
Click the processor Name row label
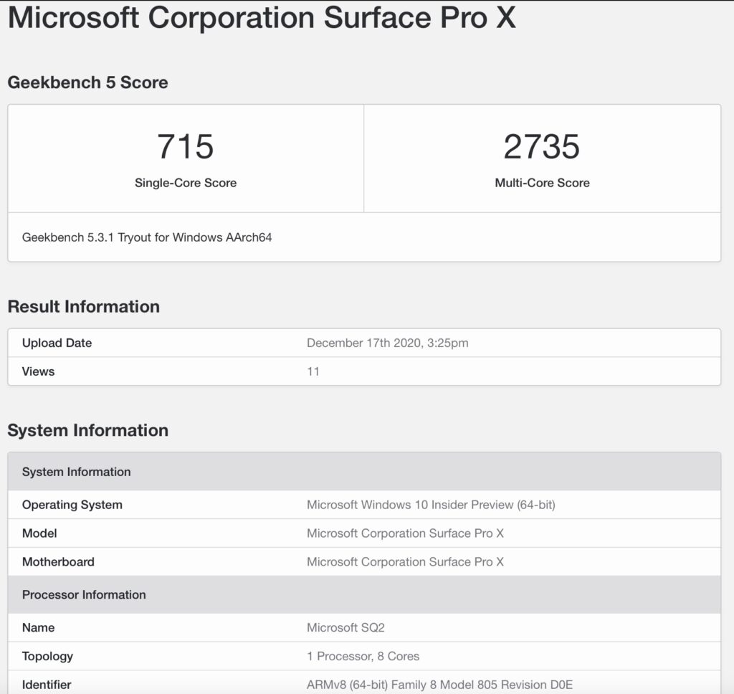(x=38, y=627)
